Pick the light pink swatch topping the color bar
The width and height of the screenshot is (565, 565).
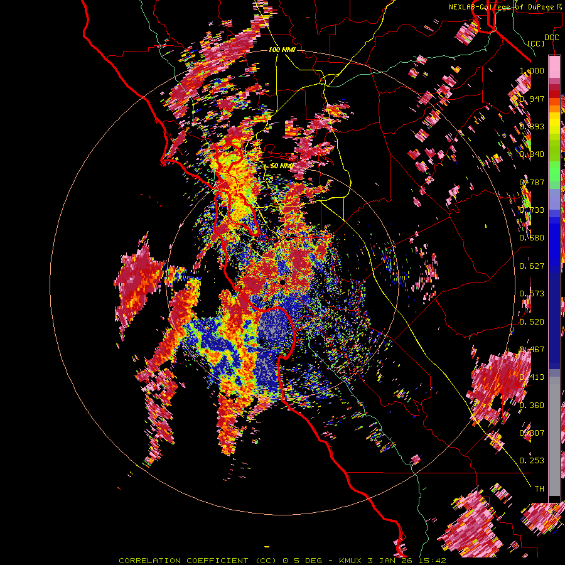point(554,67)
